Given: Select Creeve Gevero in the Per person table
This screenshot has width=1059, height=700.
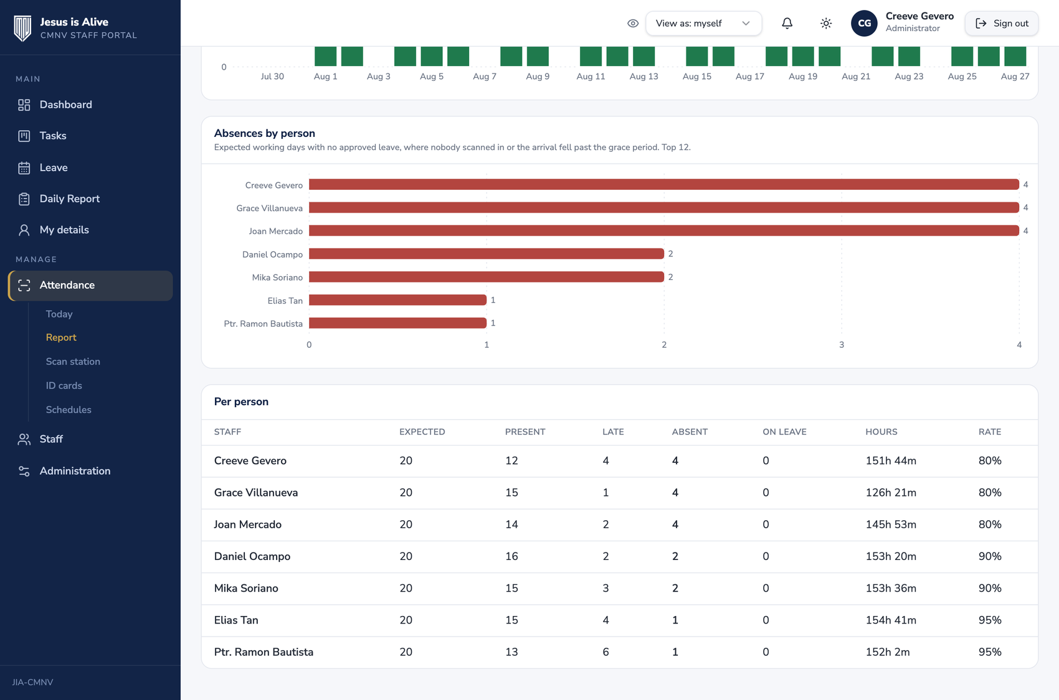Looking at the screenshot, I should pyautogui.click(x=250, y=461).
